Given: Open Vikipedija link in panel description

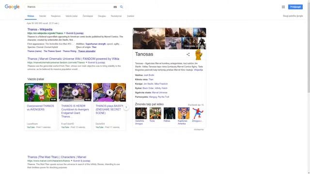Looking at the screenshot, I should pyautogui.click(x=198, y=70).
